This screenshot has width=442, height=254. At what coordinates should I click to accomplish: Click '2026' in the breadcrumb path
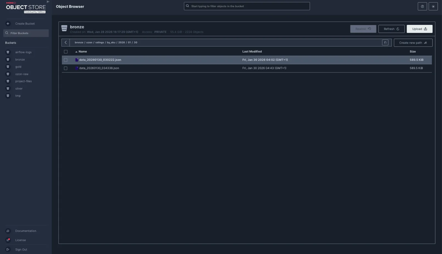(x=122, y=43)
